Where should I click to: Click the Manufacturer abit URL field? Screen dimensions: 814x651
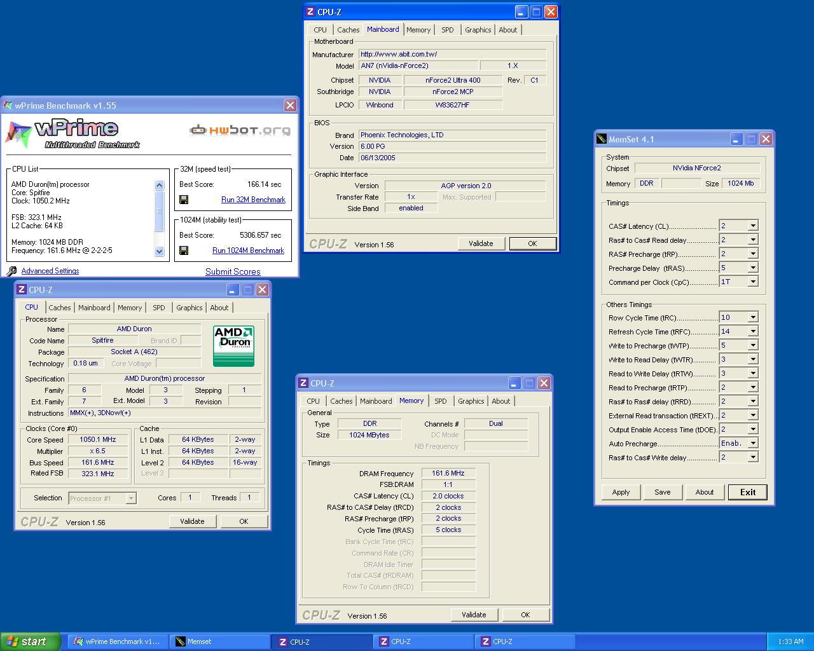point(452,54)
